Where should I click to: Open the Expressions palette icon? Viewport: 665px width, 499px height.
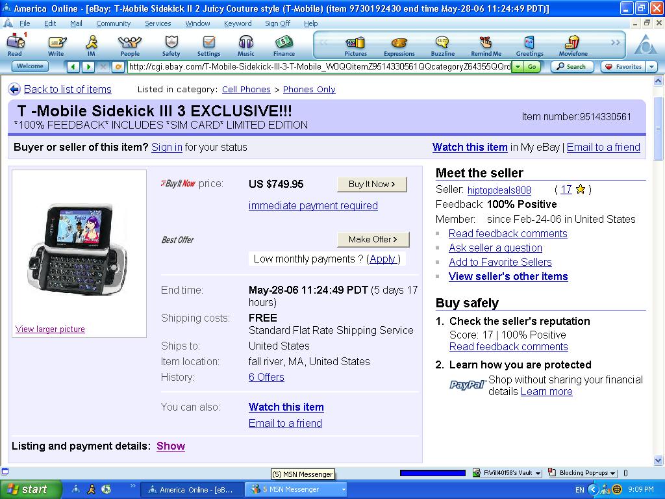coord(399,45)
